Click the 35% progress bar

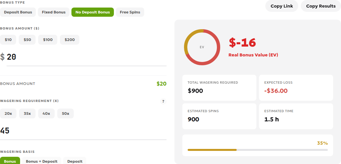[x=258, y=150]
